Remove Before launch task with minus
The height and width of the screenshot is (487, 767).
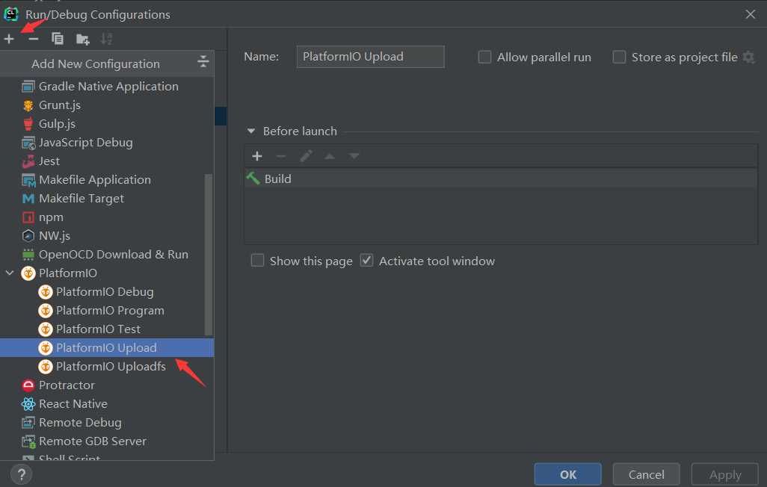point(281,156)
